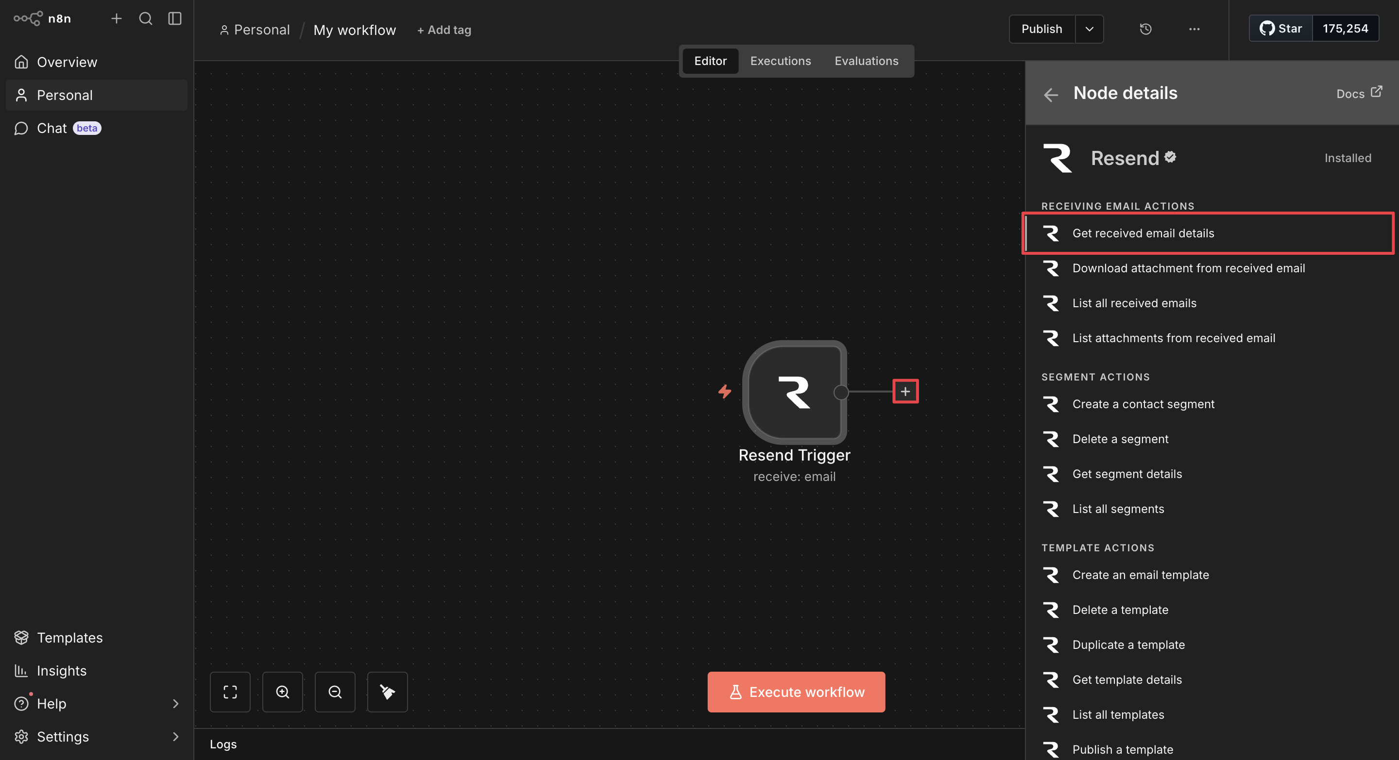
Task: Go back using the Node details arrow
Action: coord(1051,94)
